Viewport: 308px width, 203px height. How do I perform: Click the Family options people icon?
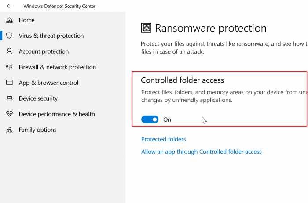point(9,130)
